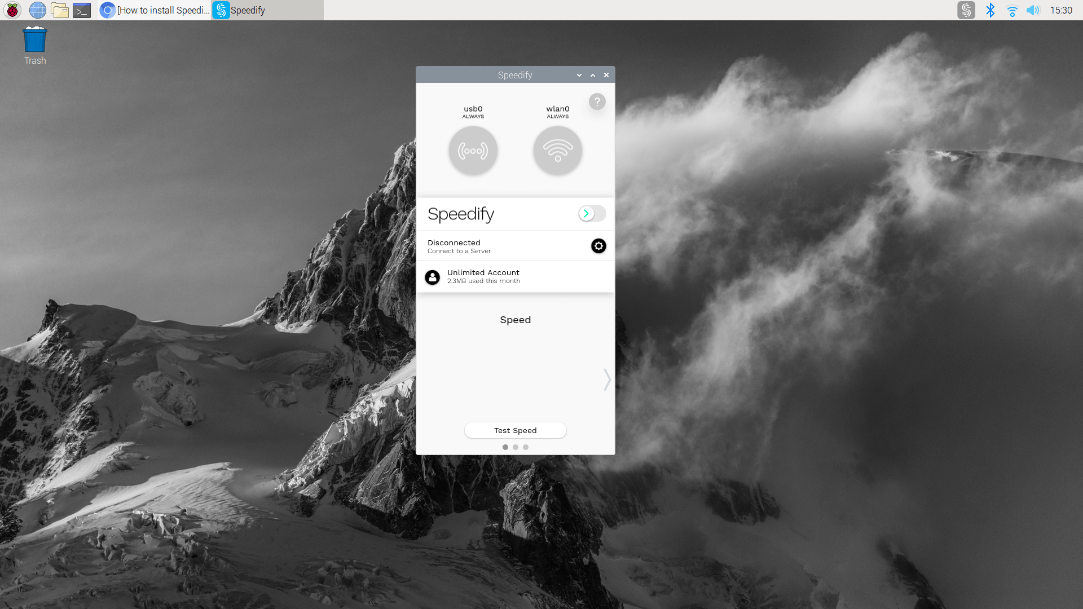Click the Unlimited Account profile icon
Image resolution: width=1083 pixels, height=609 pixels.
[432, 277]
